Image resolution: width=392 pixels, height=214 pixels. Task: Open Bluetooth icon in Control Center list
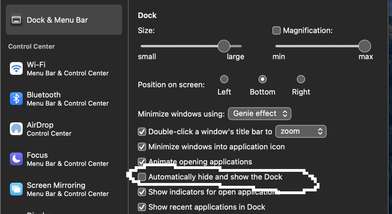(16, 99)
